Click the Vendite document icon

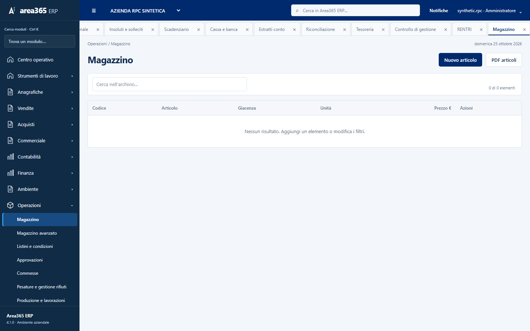coord(10,108)
